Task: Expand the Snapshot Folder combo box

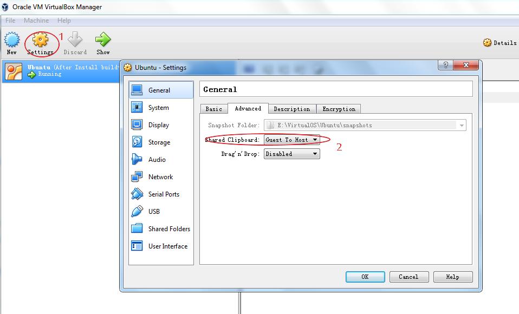Action: 462,126
